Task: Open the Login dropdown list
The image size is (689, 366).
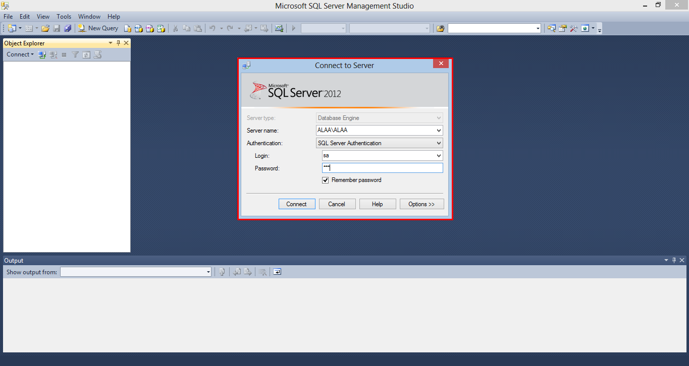Action: 439,156
